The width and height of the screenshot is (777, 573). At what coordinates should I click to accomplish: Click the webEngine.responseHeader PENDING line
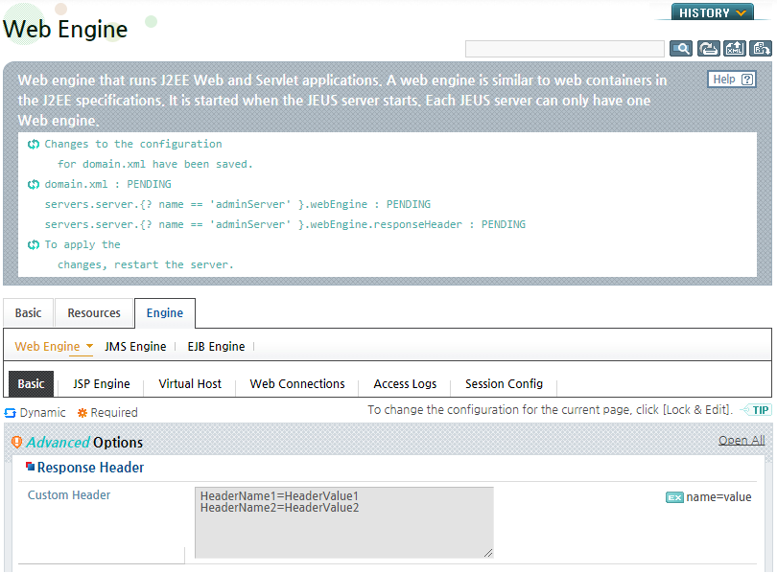[x=285, y=224]
